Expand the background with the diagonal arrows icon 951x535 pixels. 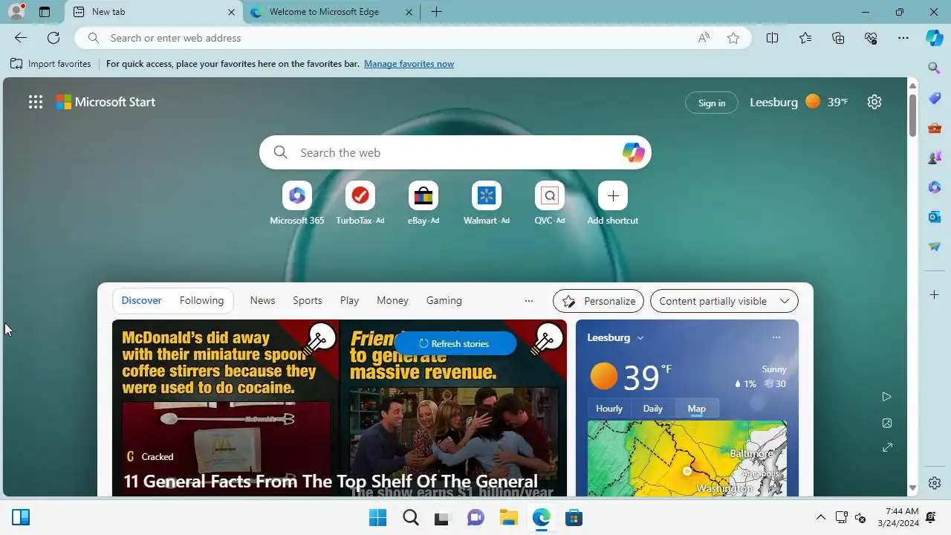point(886,448)
